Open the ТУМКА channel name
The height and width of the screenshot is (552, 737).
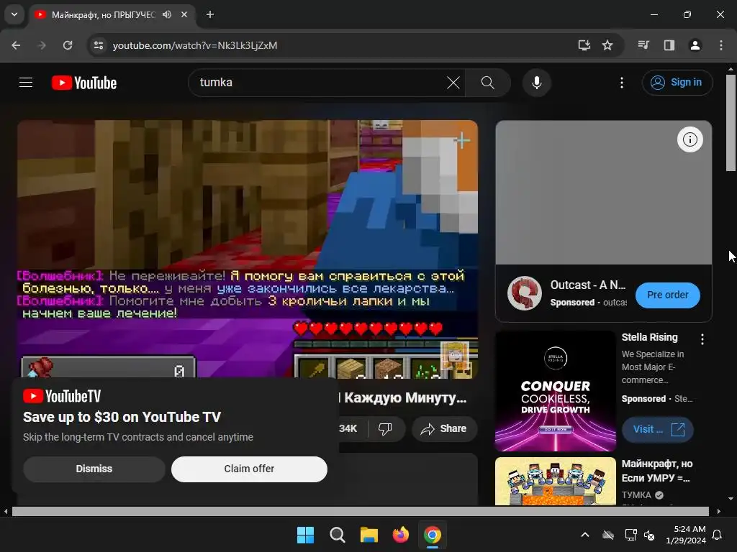pyautogui.click(x=636, y=495)
